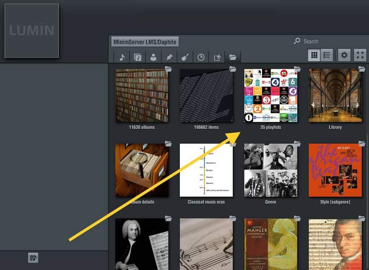
Task: Click folder badge on Mahler cover tile
Action: tap(297, 218)
